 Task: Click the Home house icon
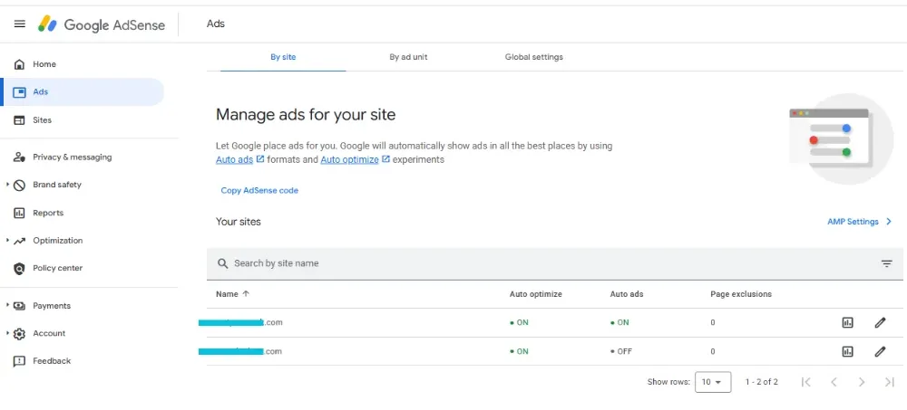click(x=19, y=64)
